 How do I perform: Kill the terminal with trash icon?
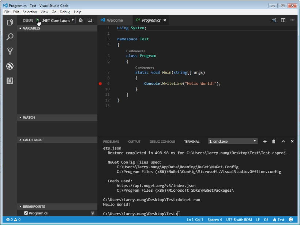coord(274,141)
